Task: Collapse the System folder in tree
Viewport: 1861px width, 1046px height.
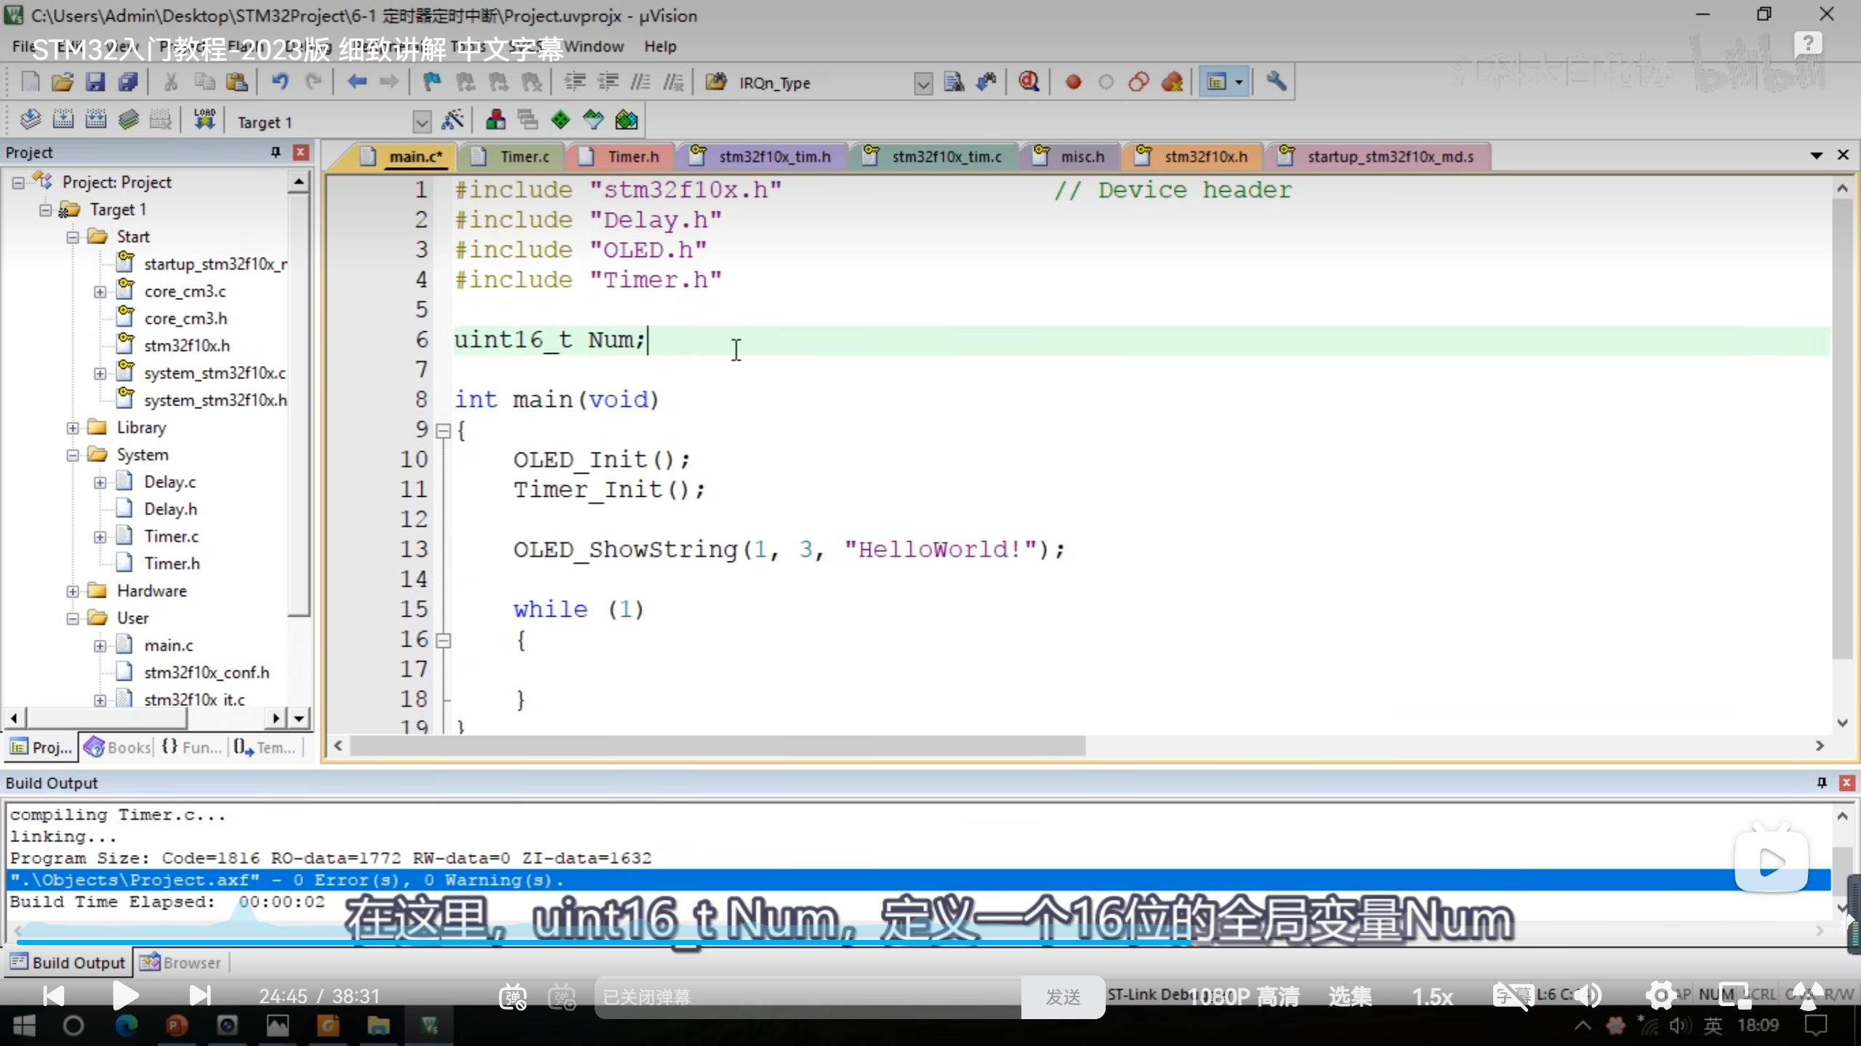Action: [x=73, y=455]
